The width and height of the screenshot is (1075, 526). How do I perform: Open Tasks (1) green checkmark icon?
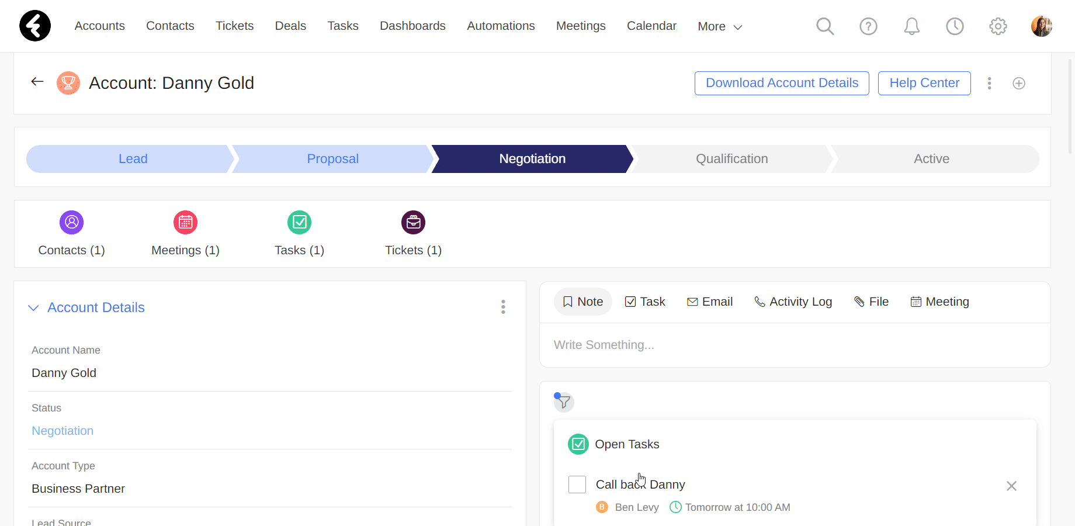pyautogui.click(x=299, y=222)
